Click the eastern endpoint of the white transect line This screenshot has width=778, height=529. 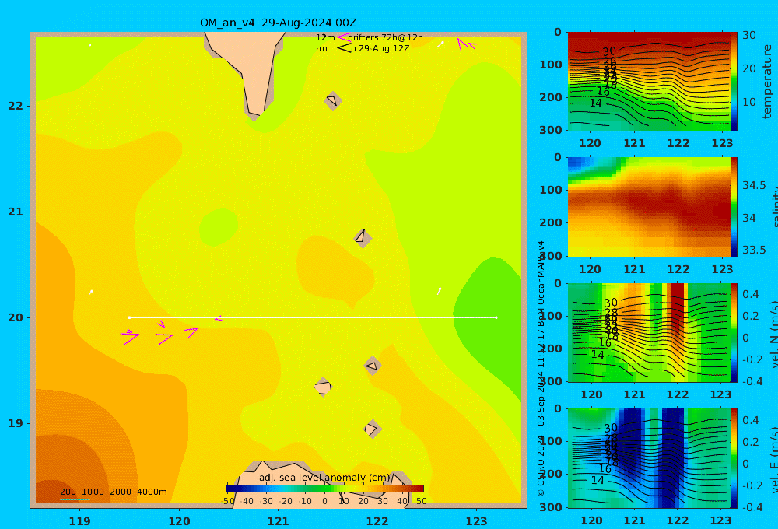click(496, 317)
